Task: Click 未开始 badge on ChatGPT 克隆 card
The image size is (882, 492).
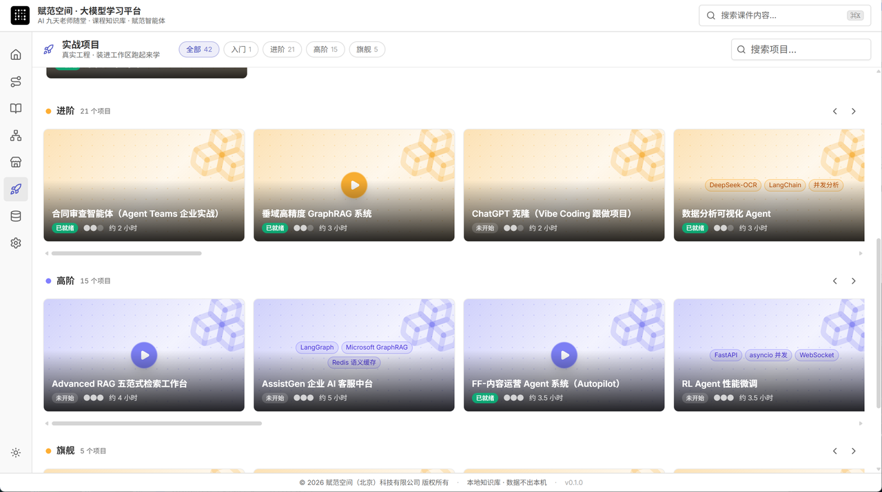Action: point(485,228)
